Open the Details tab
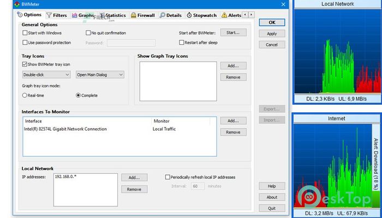The width and height of the screenshot is (382, 218). pos(170,15)
